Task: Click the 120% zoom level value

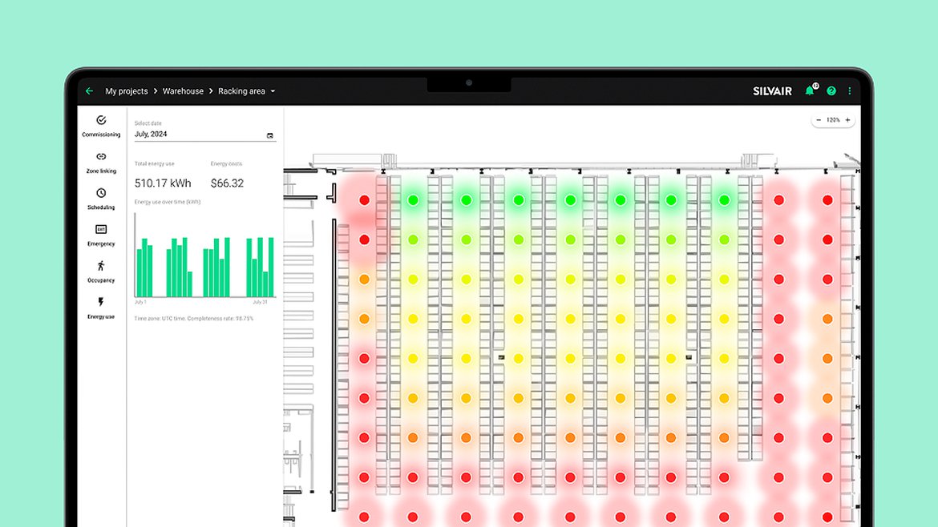Action: 833,120
